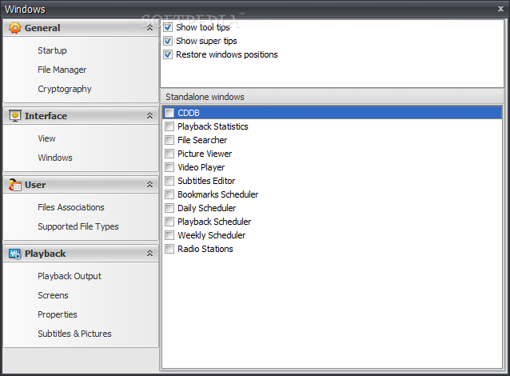The height and width of the screenshot is (376, 510).
Task: Enable CDDB standalone window checkbox
Action: pyautogui.click(x=169, y=113)
